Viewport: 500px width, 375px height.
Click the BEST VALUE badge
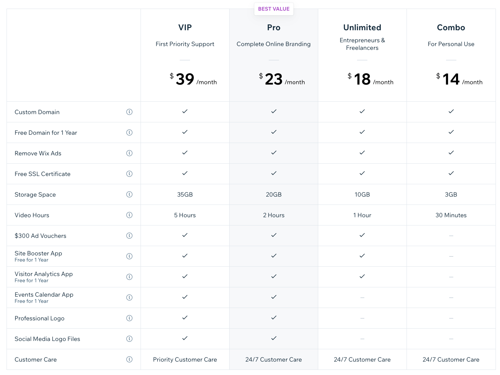(x=274, y=9)
